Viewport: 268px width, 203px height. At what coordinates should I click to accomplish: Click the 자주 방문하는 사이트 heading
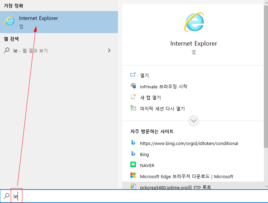point(152,132)
